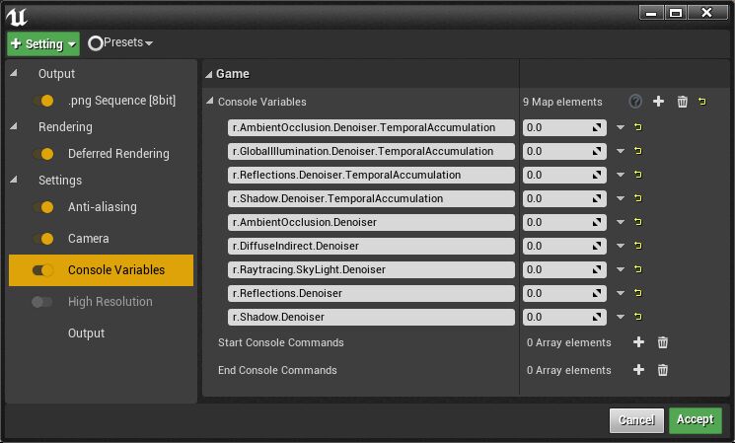The image size is (735, 443).
Task: Reset r.GlobalIllumination.Denoiser.TemporalAccumulation row to default
Action: (638, 151)
